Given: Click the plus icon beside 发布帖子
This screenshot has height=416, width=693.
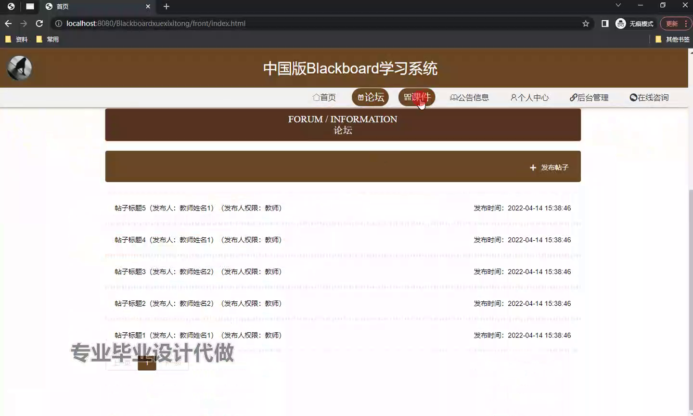Looking at the screenshot, I should 533,168.
